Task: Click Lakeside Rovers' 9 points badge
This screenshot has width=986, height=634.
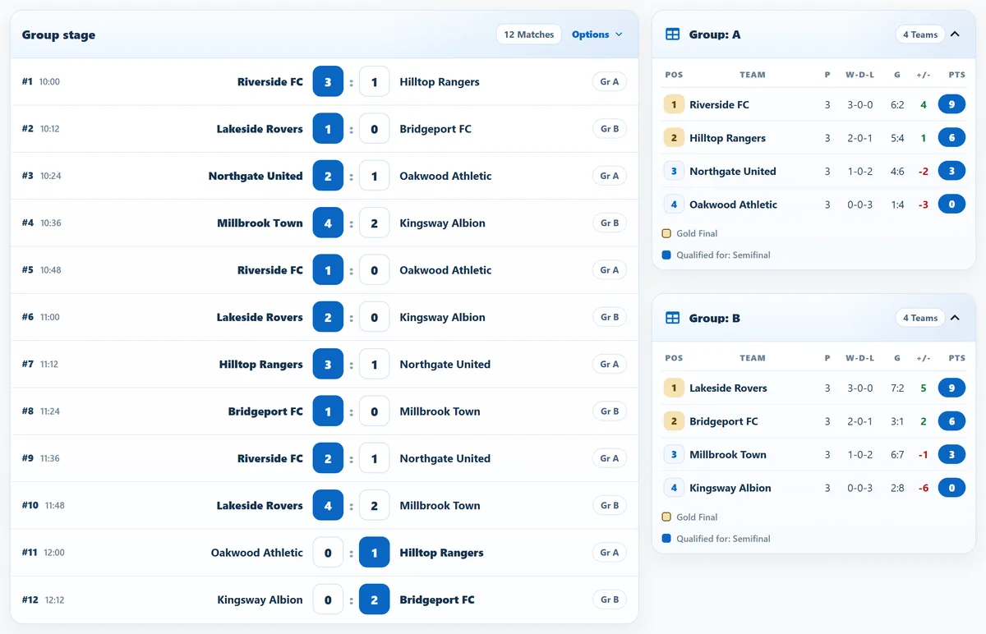Action: point(951,388)
